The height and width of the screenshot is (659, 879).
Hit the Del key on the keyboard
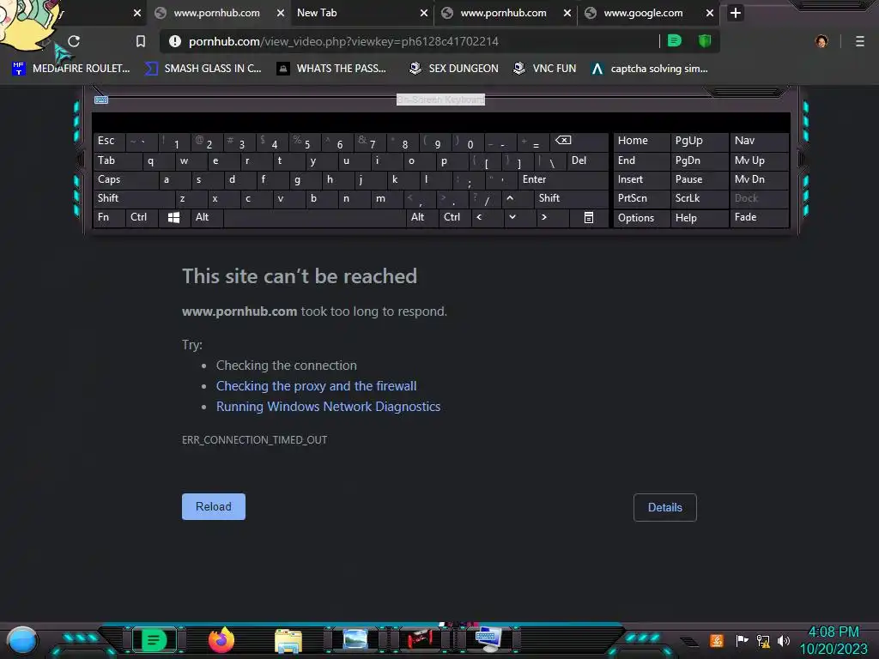(587, 160)
